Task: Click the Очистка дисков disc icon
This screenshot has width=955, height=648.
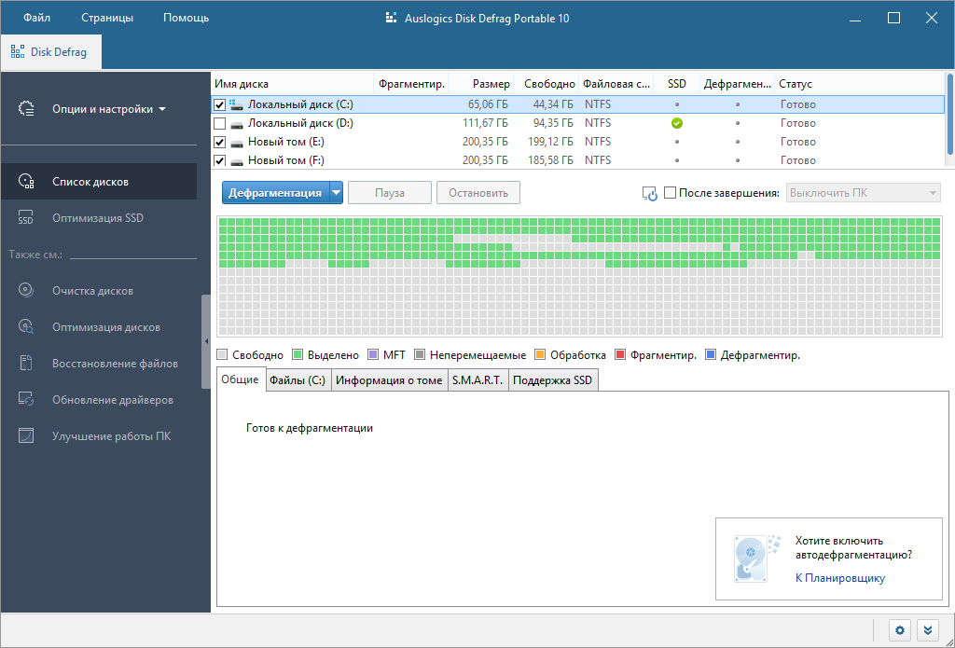Action: [x=25, y=290]
